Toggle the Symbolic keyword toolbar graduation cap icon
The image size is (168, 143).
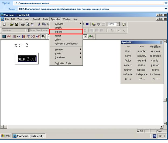click(x=43, y=36)
